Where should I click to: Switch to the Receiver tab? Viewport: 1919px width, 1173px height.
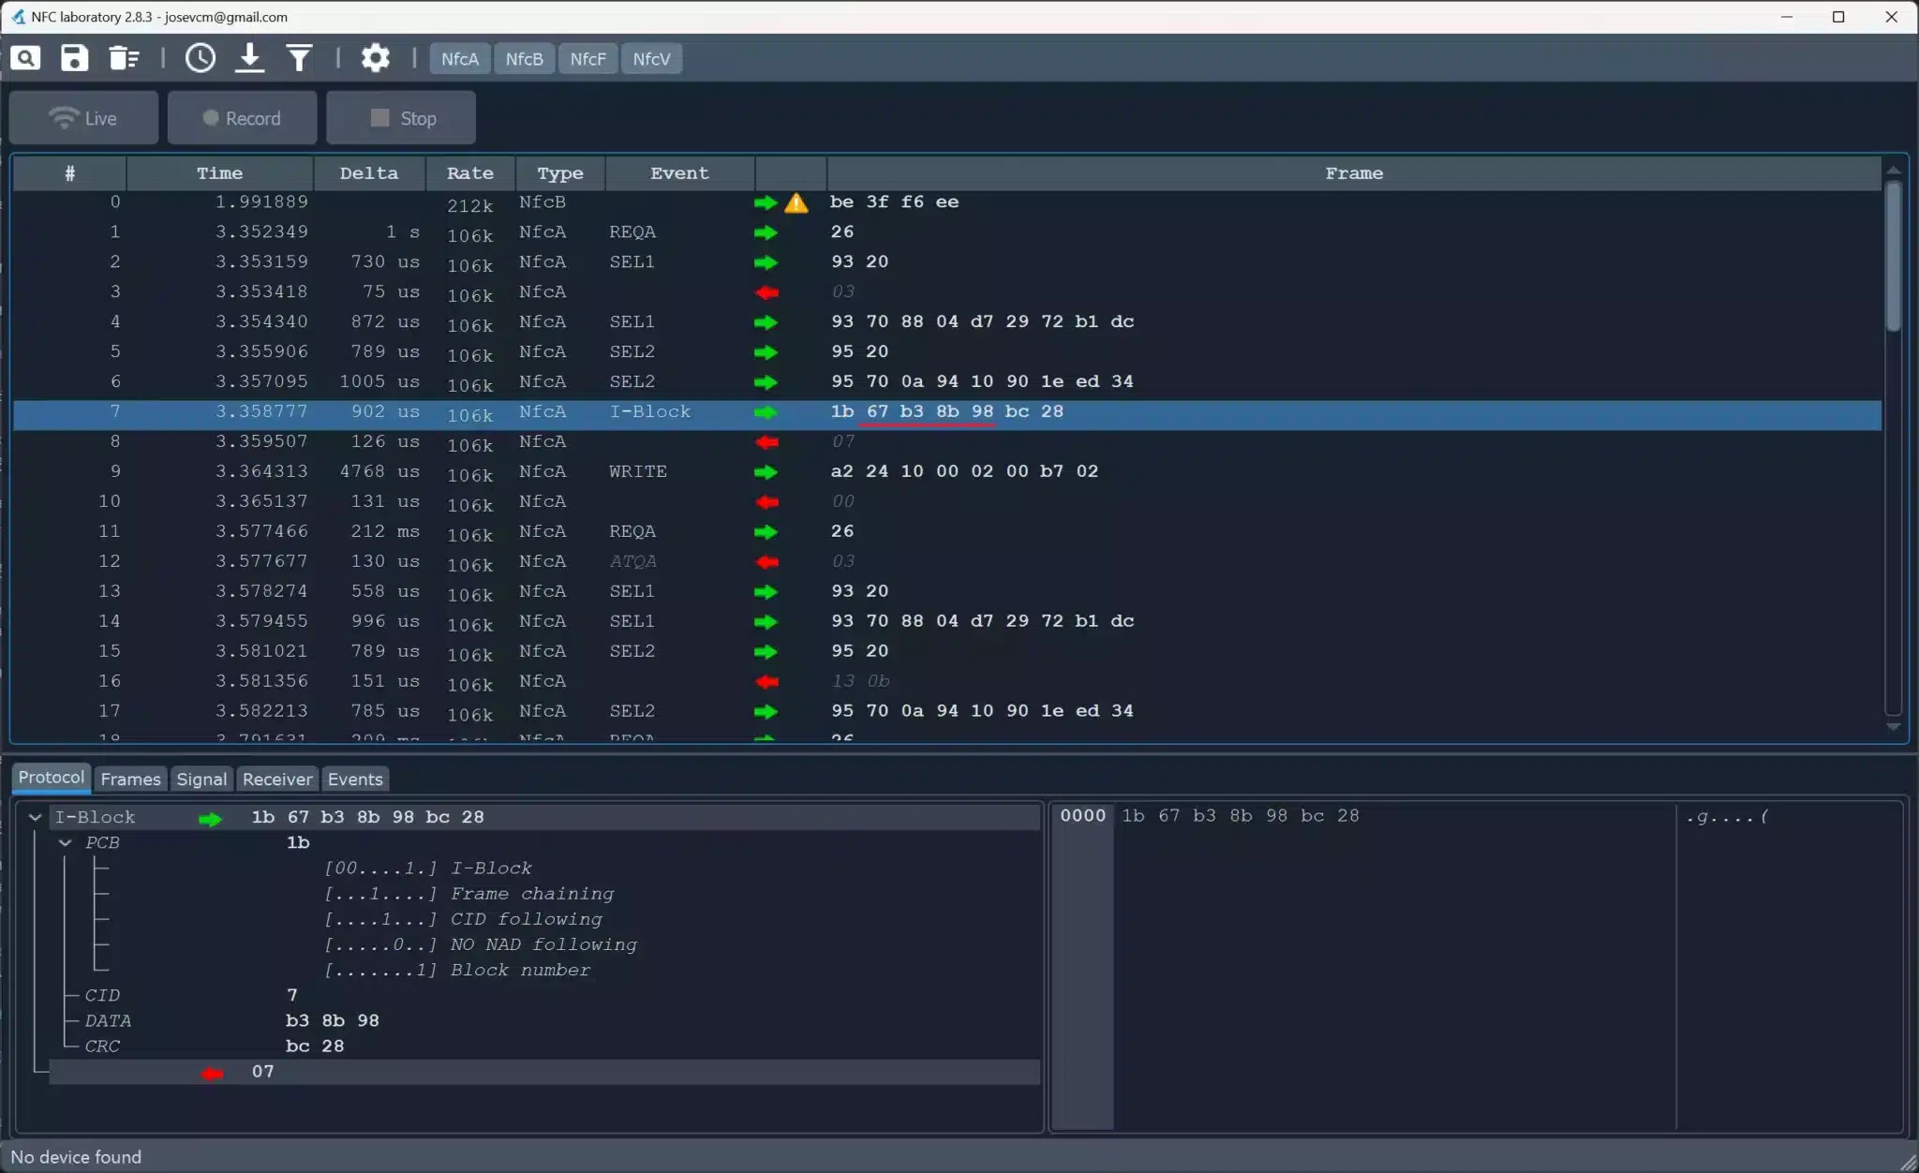277,780
